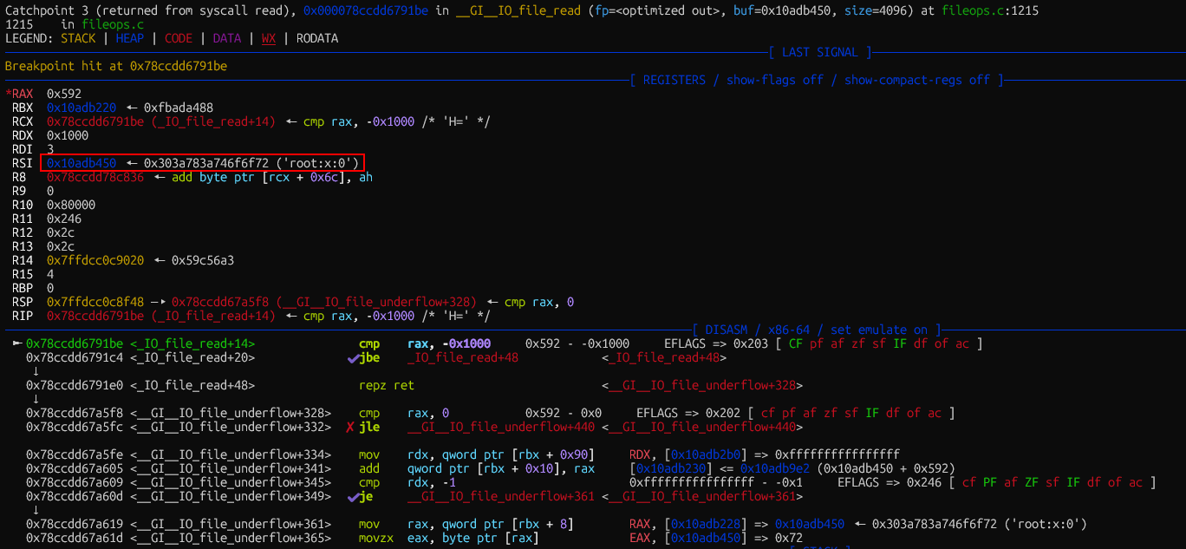The width and height of the screenshot is (1186, 549).
Task: Click the LAST SIGNAL section header
Action: 819,52
